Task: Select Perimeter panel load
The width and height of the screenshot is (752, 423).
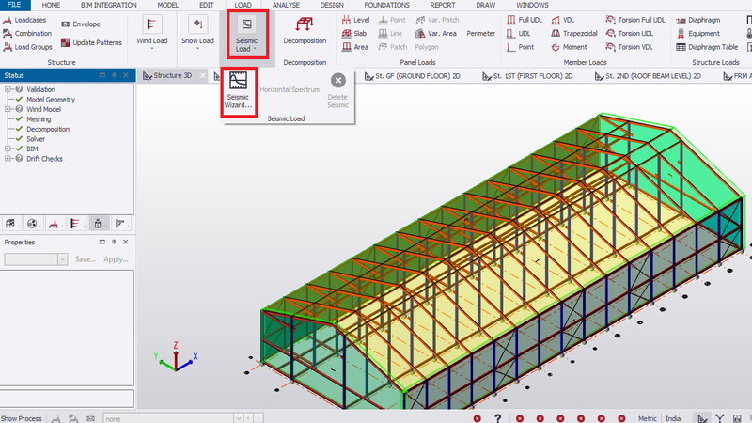Action: [480, 34]
